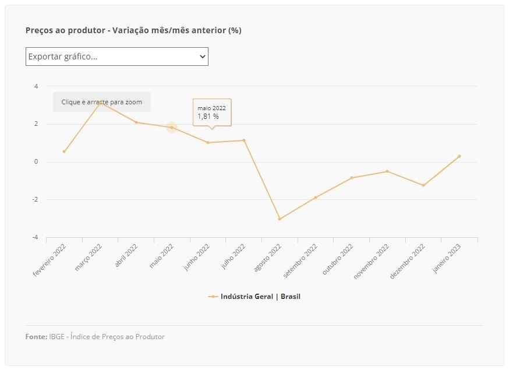Click the highlighted maio 2022 data point

172,128
